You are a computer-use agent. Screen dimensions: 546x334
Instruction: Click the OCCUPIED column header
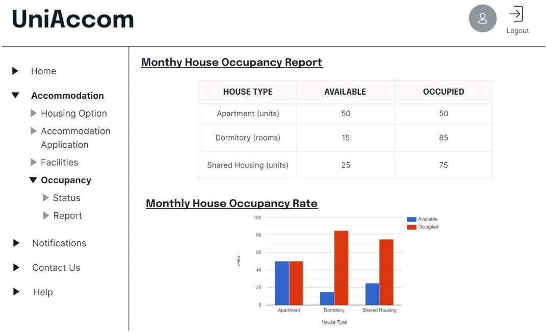[443, 92]
